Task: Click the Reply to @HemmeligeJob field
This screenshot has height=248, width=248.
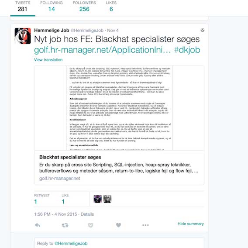Action: (119, 243)
